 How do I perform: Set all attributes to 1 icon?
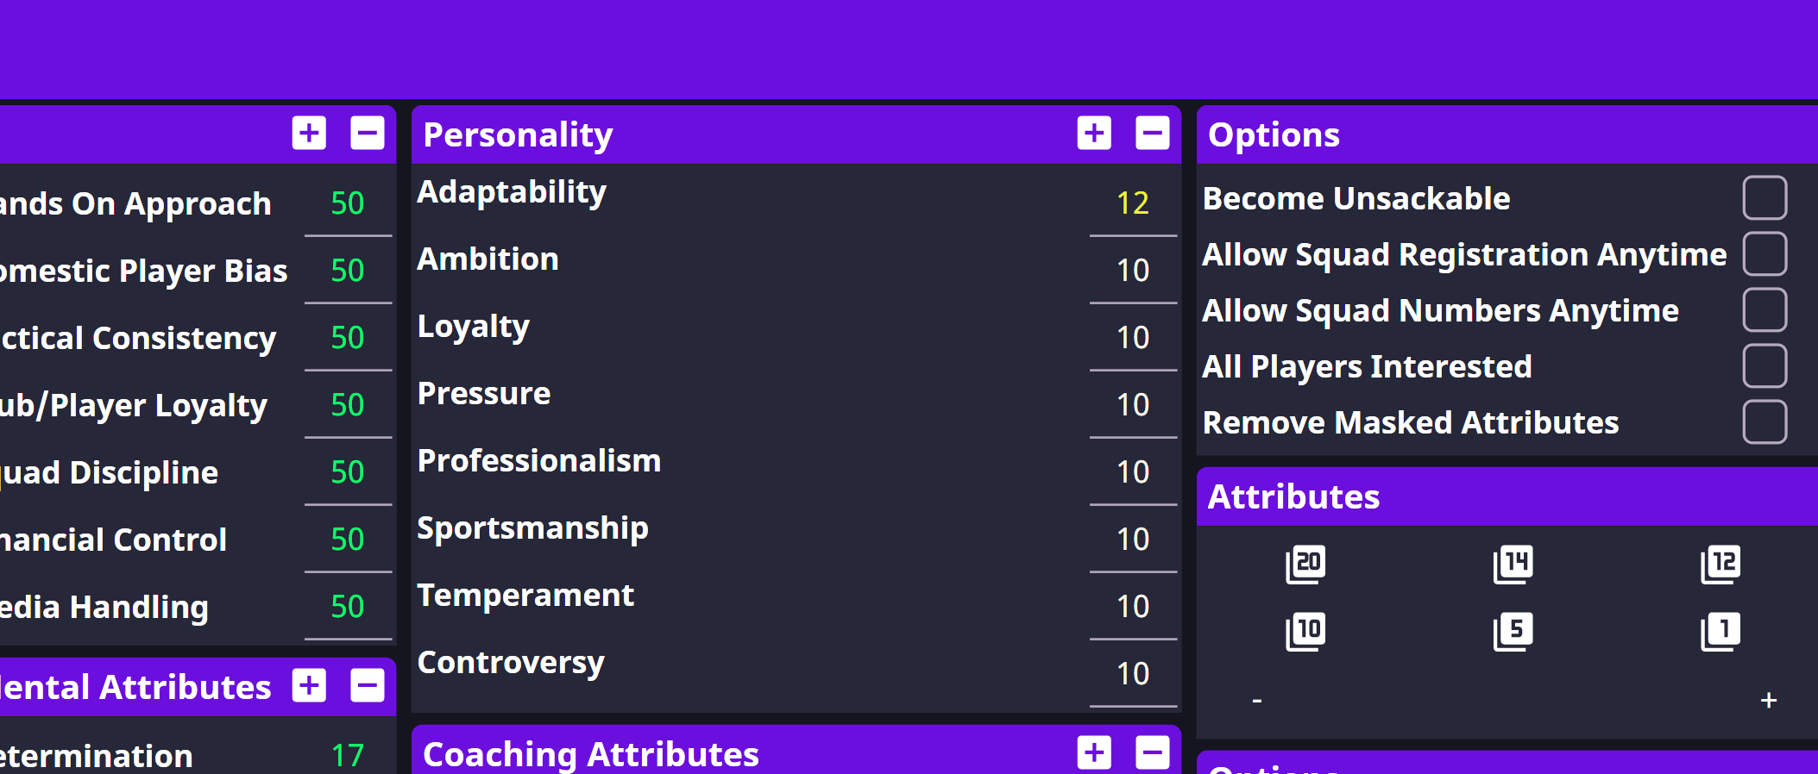tap(1720, 631)
